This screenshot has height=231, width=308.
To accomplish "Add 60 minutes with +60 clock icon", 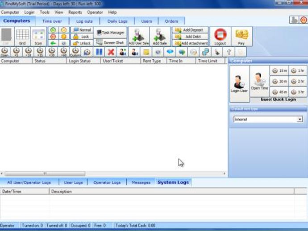I will point(64,52).
